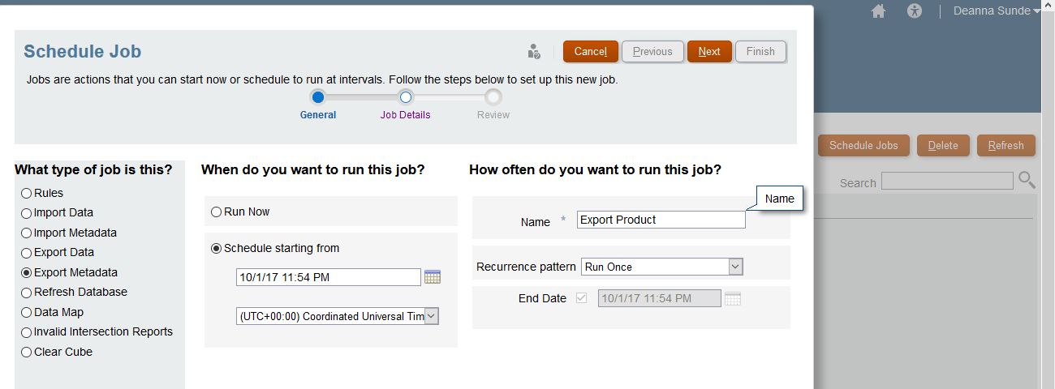This screenshot has width=1055, height=389.
Task: Click the Cancel button
Action: pyautogui.click(x=591, y=51)
